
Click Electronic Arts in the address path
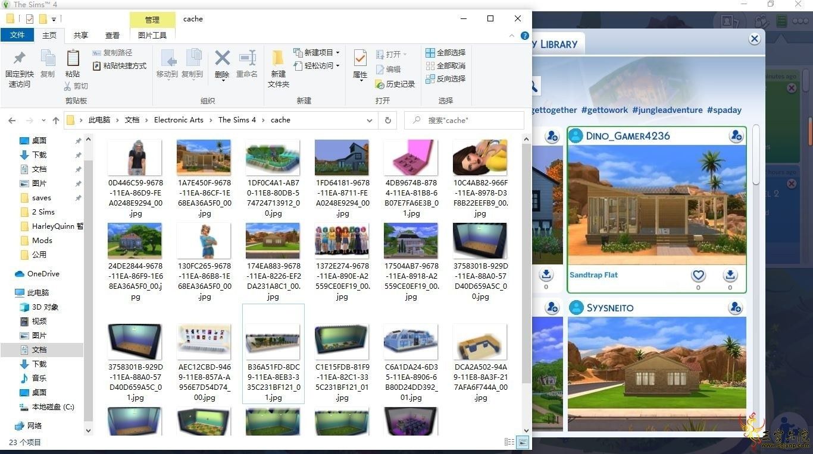coord(179,120)
